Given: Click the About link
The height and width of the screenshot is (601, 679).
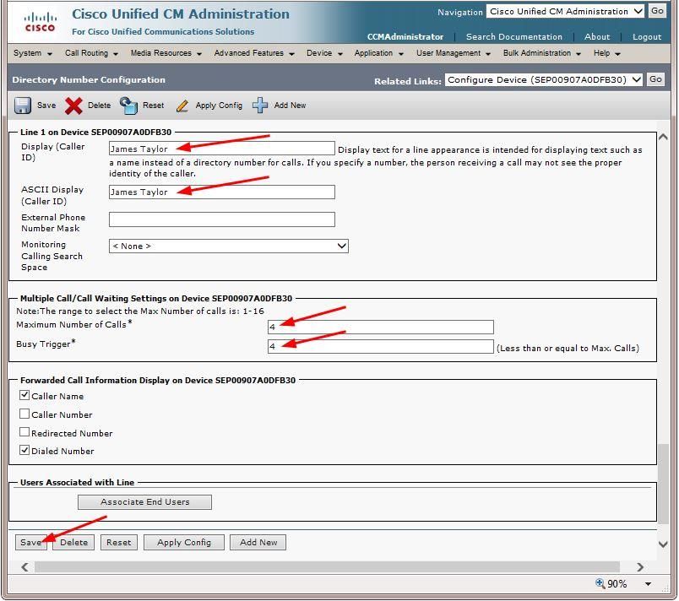Looking at the screenshot, I should point(597,37).
